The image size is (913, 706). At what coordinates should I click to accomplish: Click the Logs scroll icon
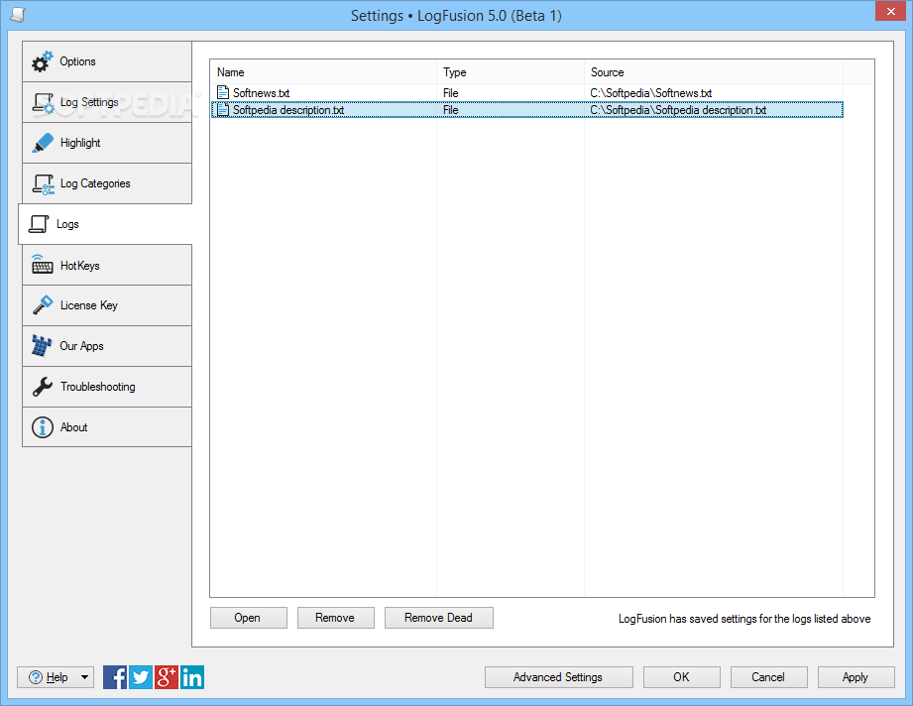[x=39, y=224]
